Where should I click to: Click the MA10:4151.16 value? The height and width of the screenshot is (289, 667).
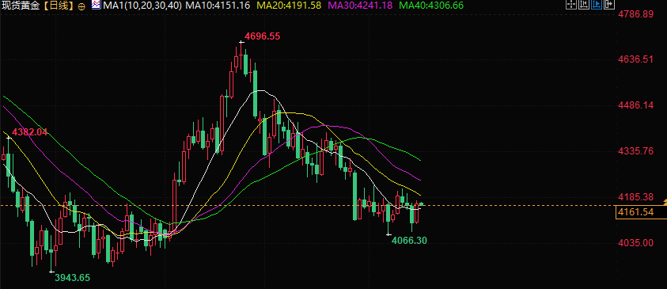pyautogui.click(x=218, y=6)
